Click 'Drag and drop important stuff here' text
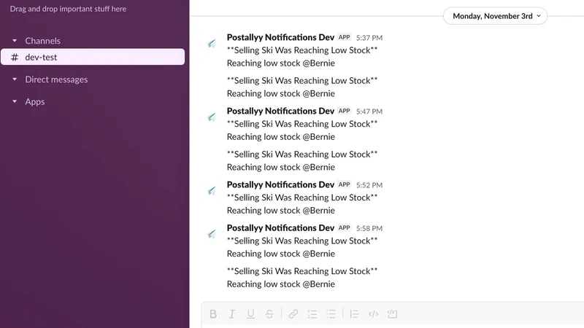 pyautogui.click(x=68, y=9)
